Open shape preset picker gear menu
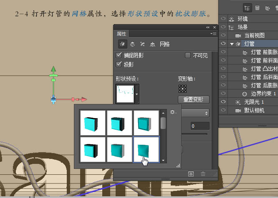278x198 pixels. click(173, 112)
